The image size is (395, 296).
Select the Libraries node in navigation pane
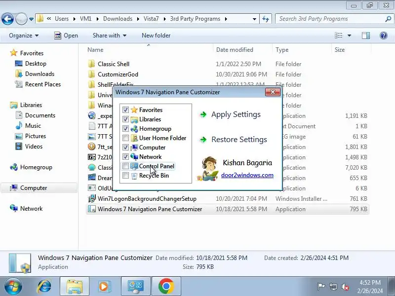[x=31, y=105]
